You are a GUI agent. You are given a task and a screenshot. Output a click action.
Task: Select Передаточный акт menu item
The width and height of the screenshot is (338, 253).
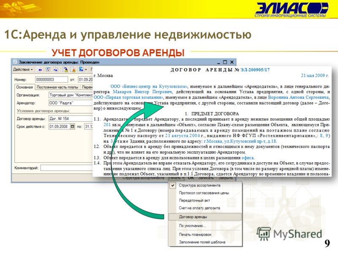pyautogui.click(x=205, y=201)
